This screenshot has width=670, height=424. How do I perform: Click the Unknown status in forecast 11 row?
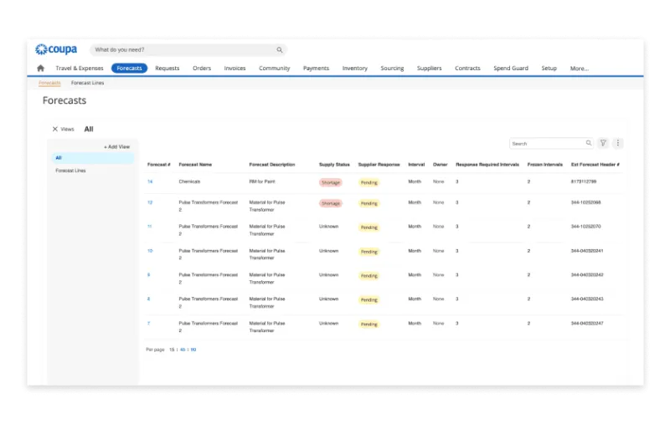[328, 227]
